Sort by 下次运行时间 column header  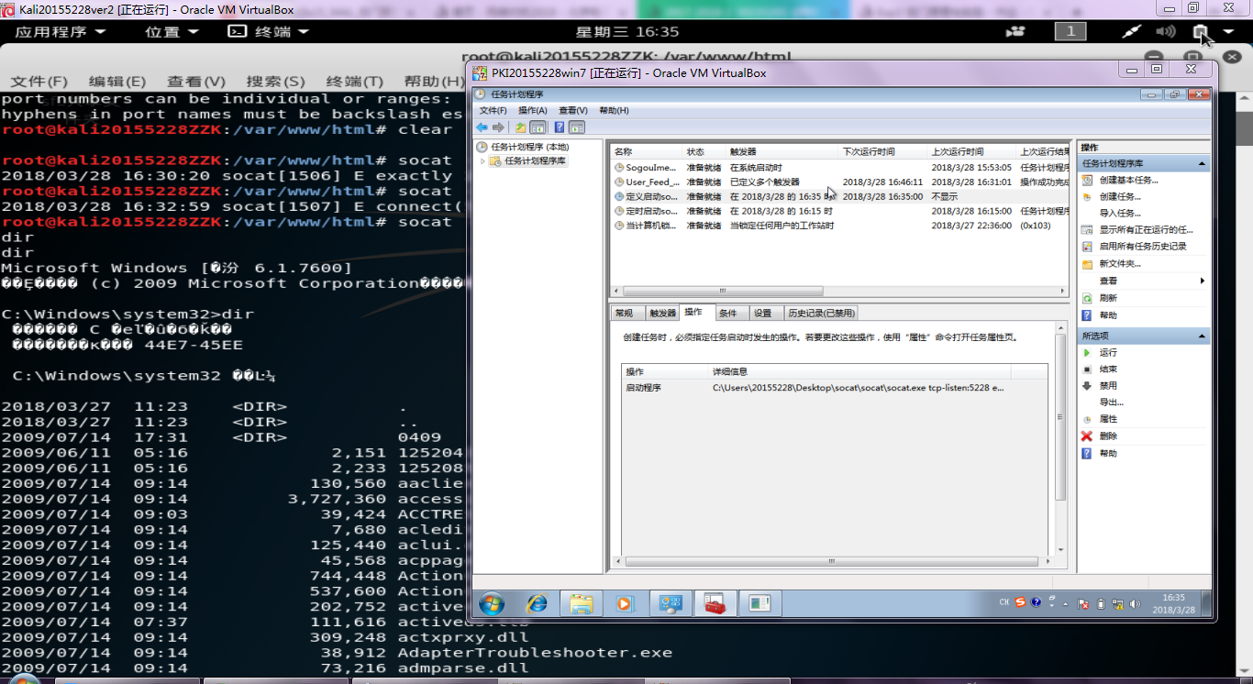(883, 151)
